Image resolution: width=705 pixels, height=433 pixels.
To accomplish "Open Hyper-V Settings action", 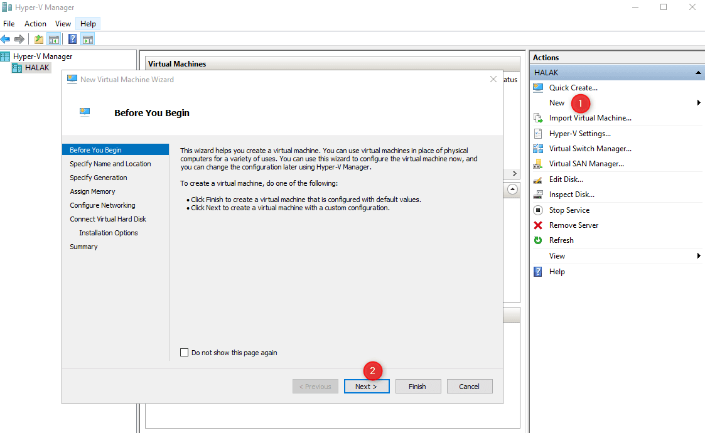I will 580,134.
